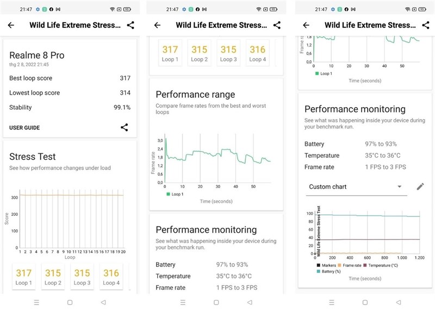Tap Performance monitoring heading in middle screen
This screenshot has width=435, height=311.
pyautogui.click(x=206, y=229)
